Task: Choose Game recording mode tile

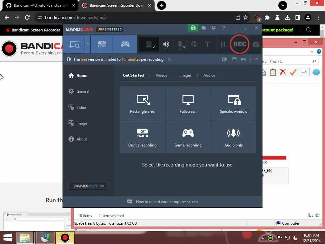Action: tap(188, 137)
